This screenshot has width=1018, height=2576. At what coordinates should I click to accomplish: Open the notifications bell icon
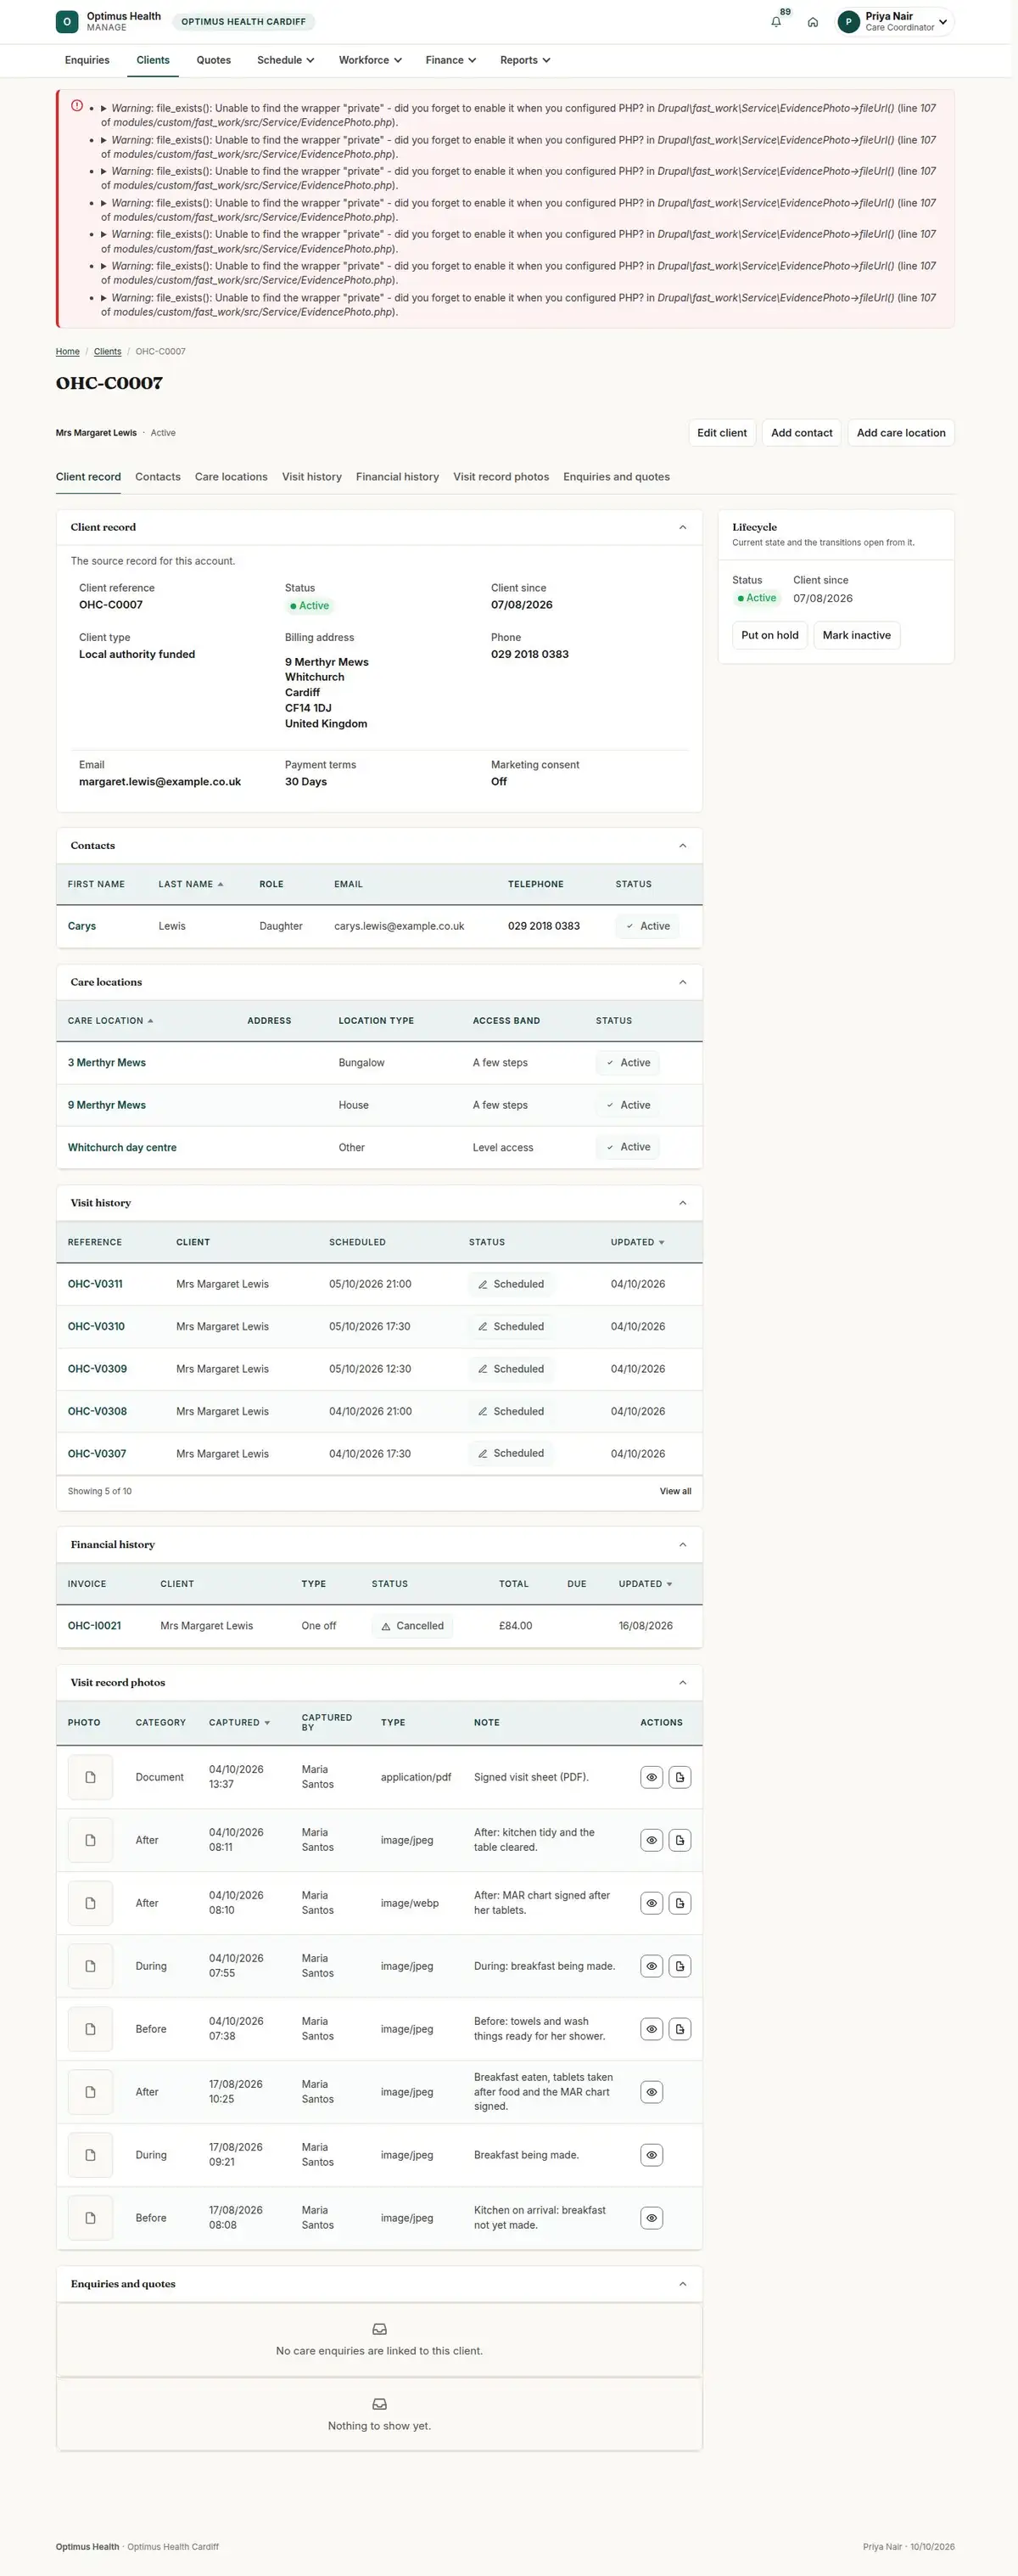776,22
